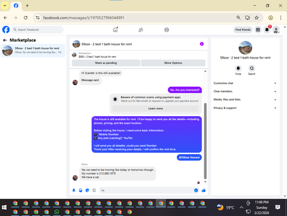287x216 pixels.
Task: Click the chat scroll up arrow
Action: point(205,71)
